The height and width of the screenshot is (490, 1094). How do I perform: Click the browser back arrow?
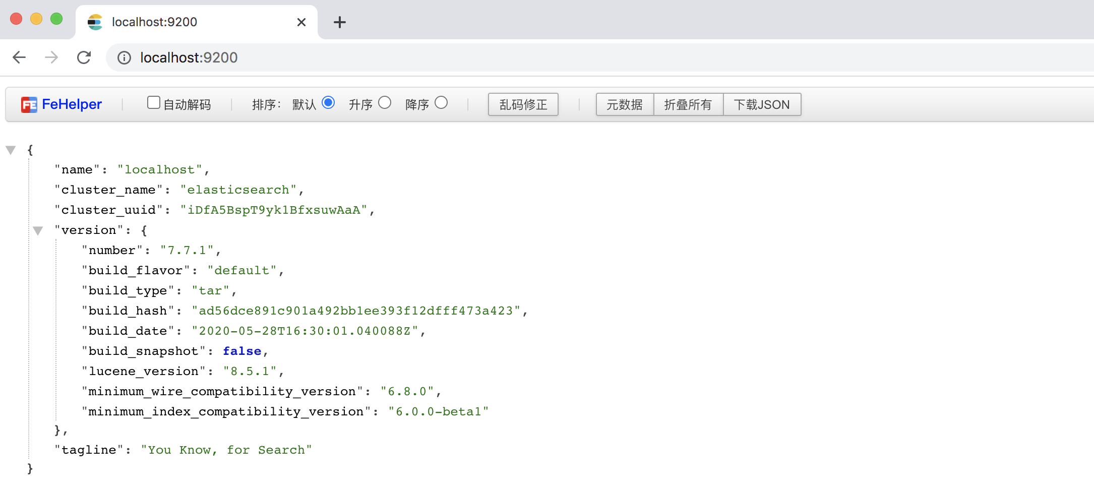point(19,57)
